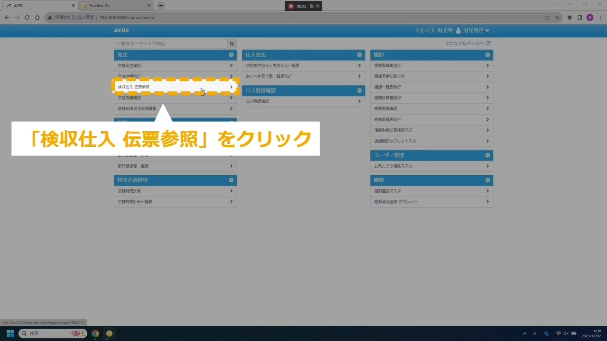
Task: Open ロス登録確認 menu item
Action: point(303,101)
